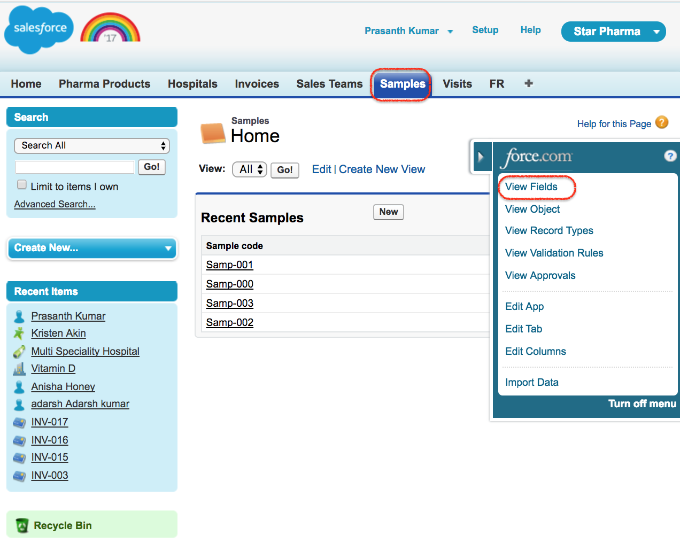Click the lead icon beside Kristen Akin

click(x=19, y=333)
